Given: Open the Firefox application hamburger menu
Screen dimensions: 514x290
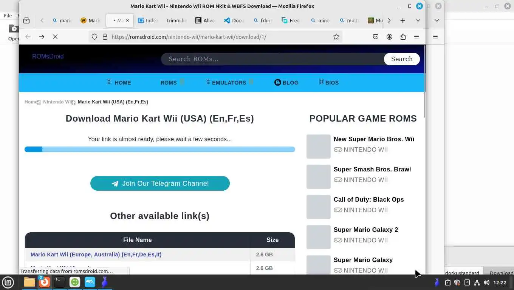Looking at the screenshot, I should pyautogui.click(x=416, y=37).
